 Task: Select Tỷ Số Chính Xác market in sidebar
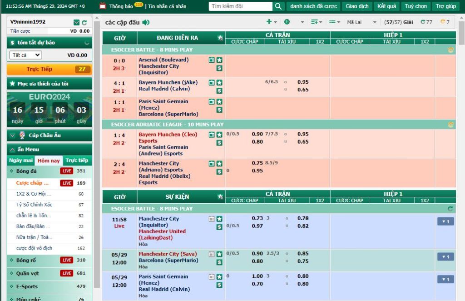[x=34, y=205]
